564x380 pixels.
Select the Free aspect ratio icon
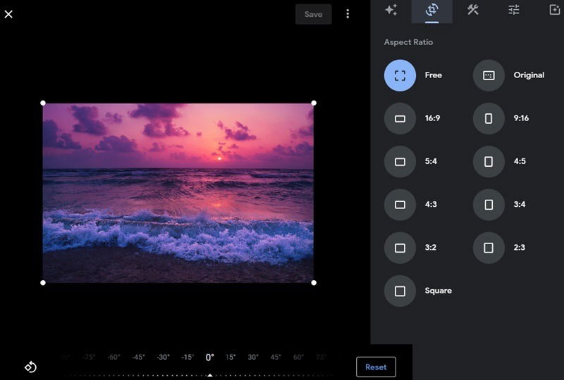pos(400,75)
